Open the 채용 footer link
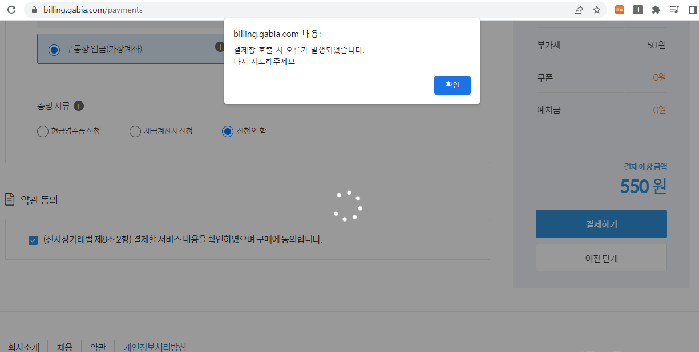Viewport: 699px width, 352px height. coord(64,347)
